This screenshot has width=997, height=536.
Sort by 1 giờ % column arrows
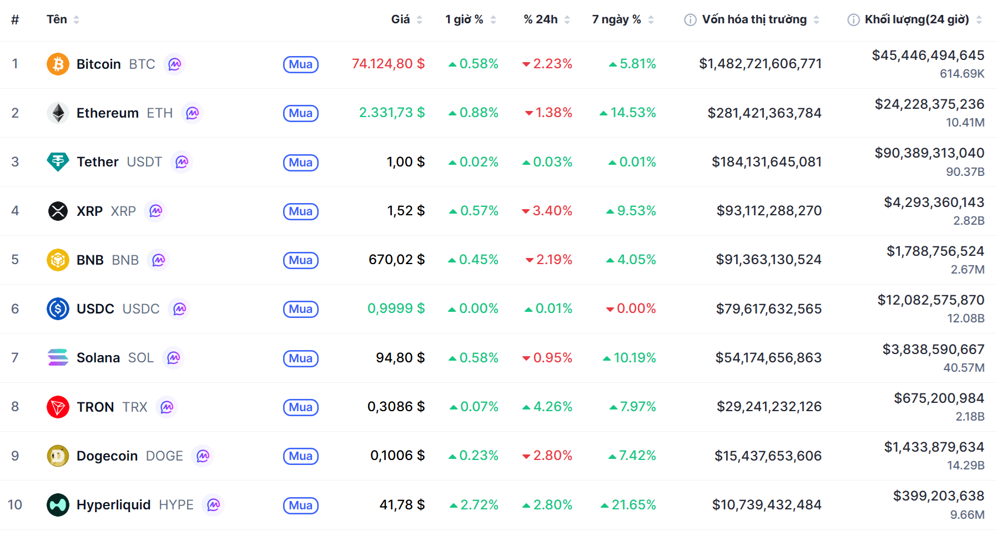pos(493,20)
